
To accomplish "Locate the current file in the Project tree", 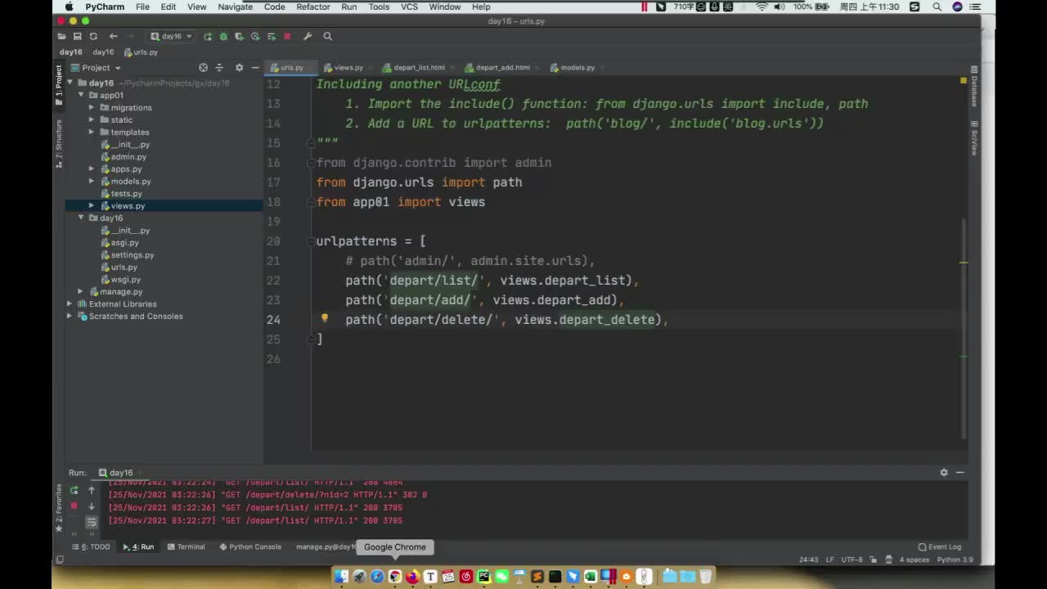I will [x=203, y=67].
